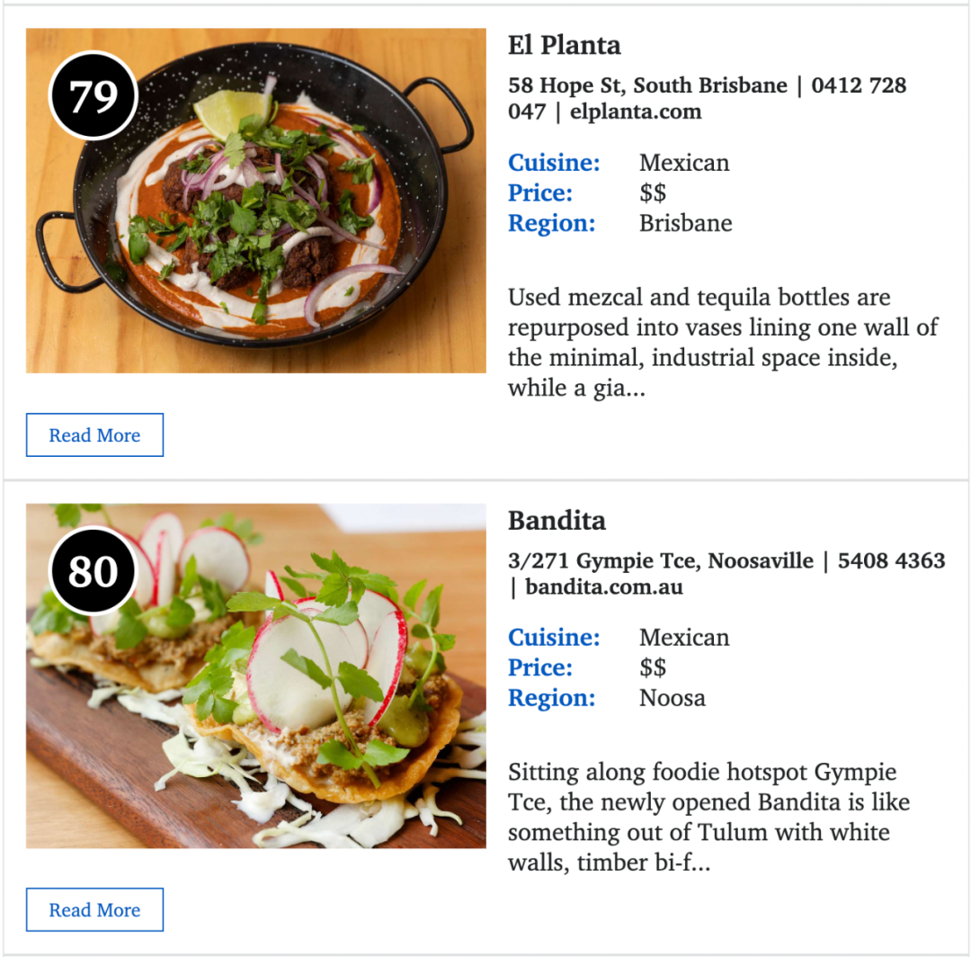
Task: Click the 3/271 Gympie Tce address
Action: tap(661, 560)
